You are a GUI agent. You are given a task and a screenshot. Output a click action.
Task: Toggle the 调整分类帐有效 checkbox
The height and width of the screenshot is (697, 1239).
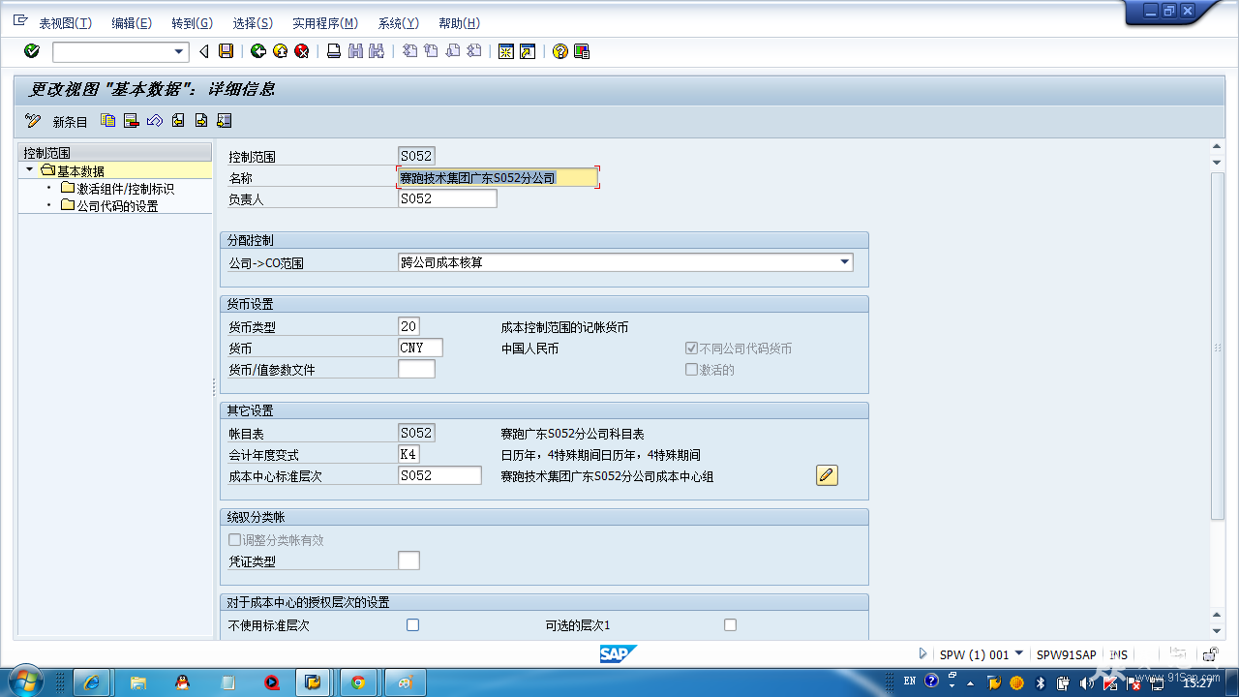pos(234,540)
